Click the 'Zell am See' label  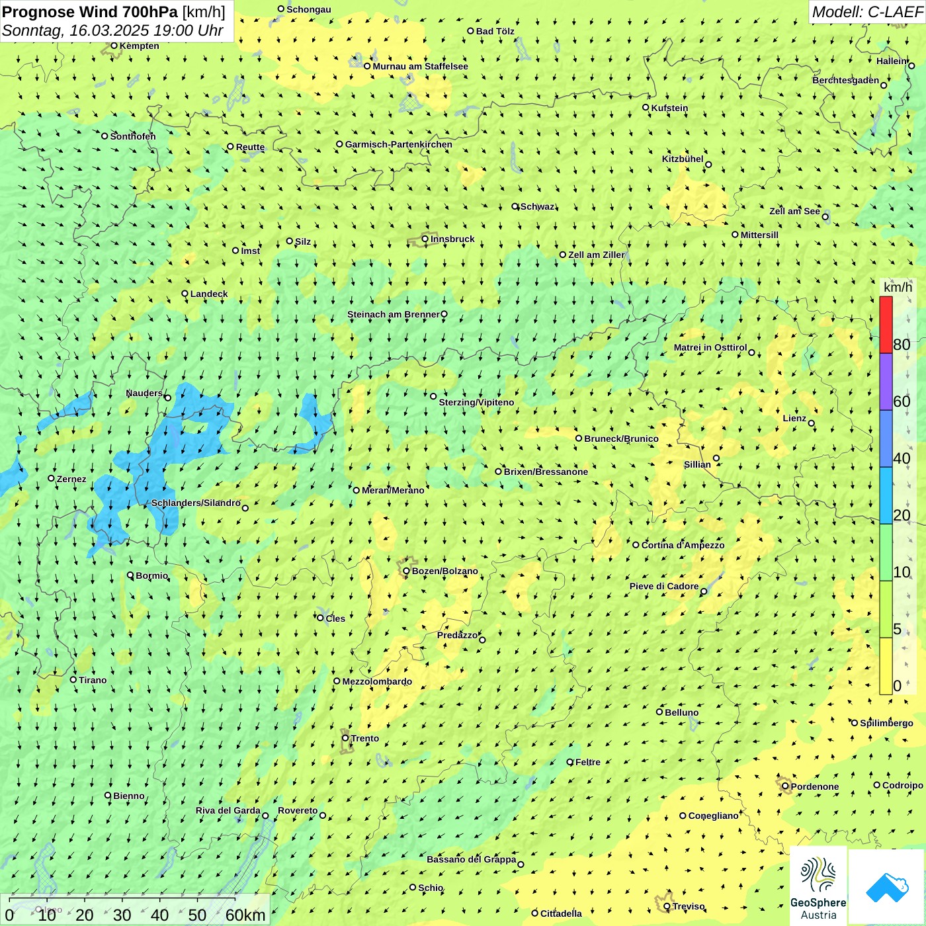click(794, 212)
